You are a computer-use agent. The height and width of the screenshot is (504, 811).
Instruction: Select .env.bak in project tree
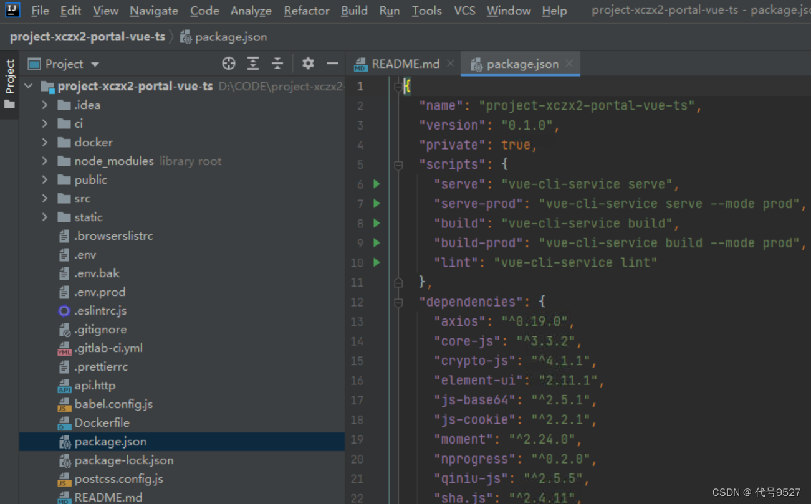tap(97, 273)
